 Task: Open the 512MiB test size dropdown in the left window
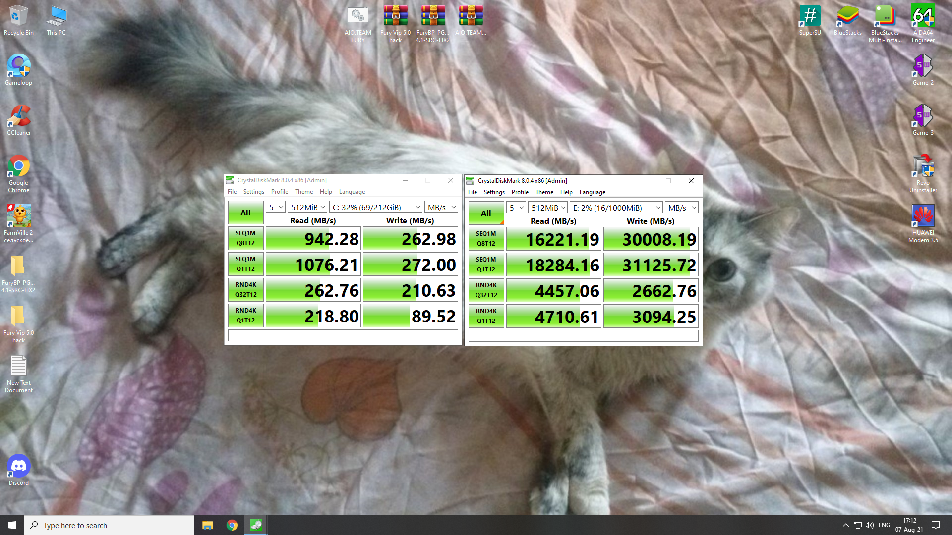point(307,207)
